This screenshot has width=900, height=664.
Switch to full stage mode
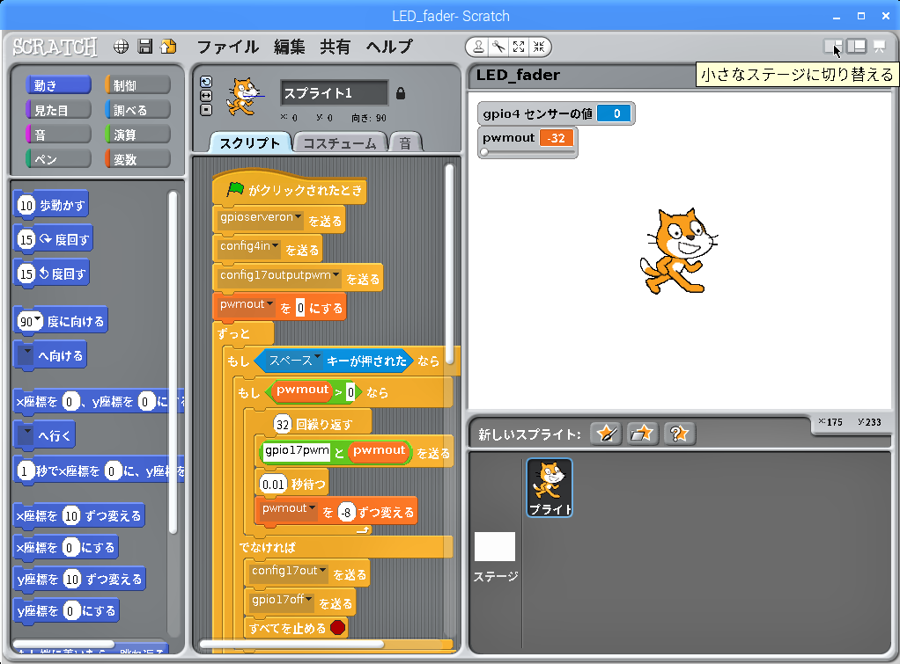tap(856, 47)
